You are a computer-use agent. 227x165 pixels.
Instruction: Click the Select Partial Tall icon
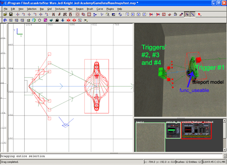(x=65, y=14)
